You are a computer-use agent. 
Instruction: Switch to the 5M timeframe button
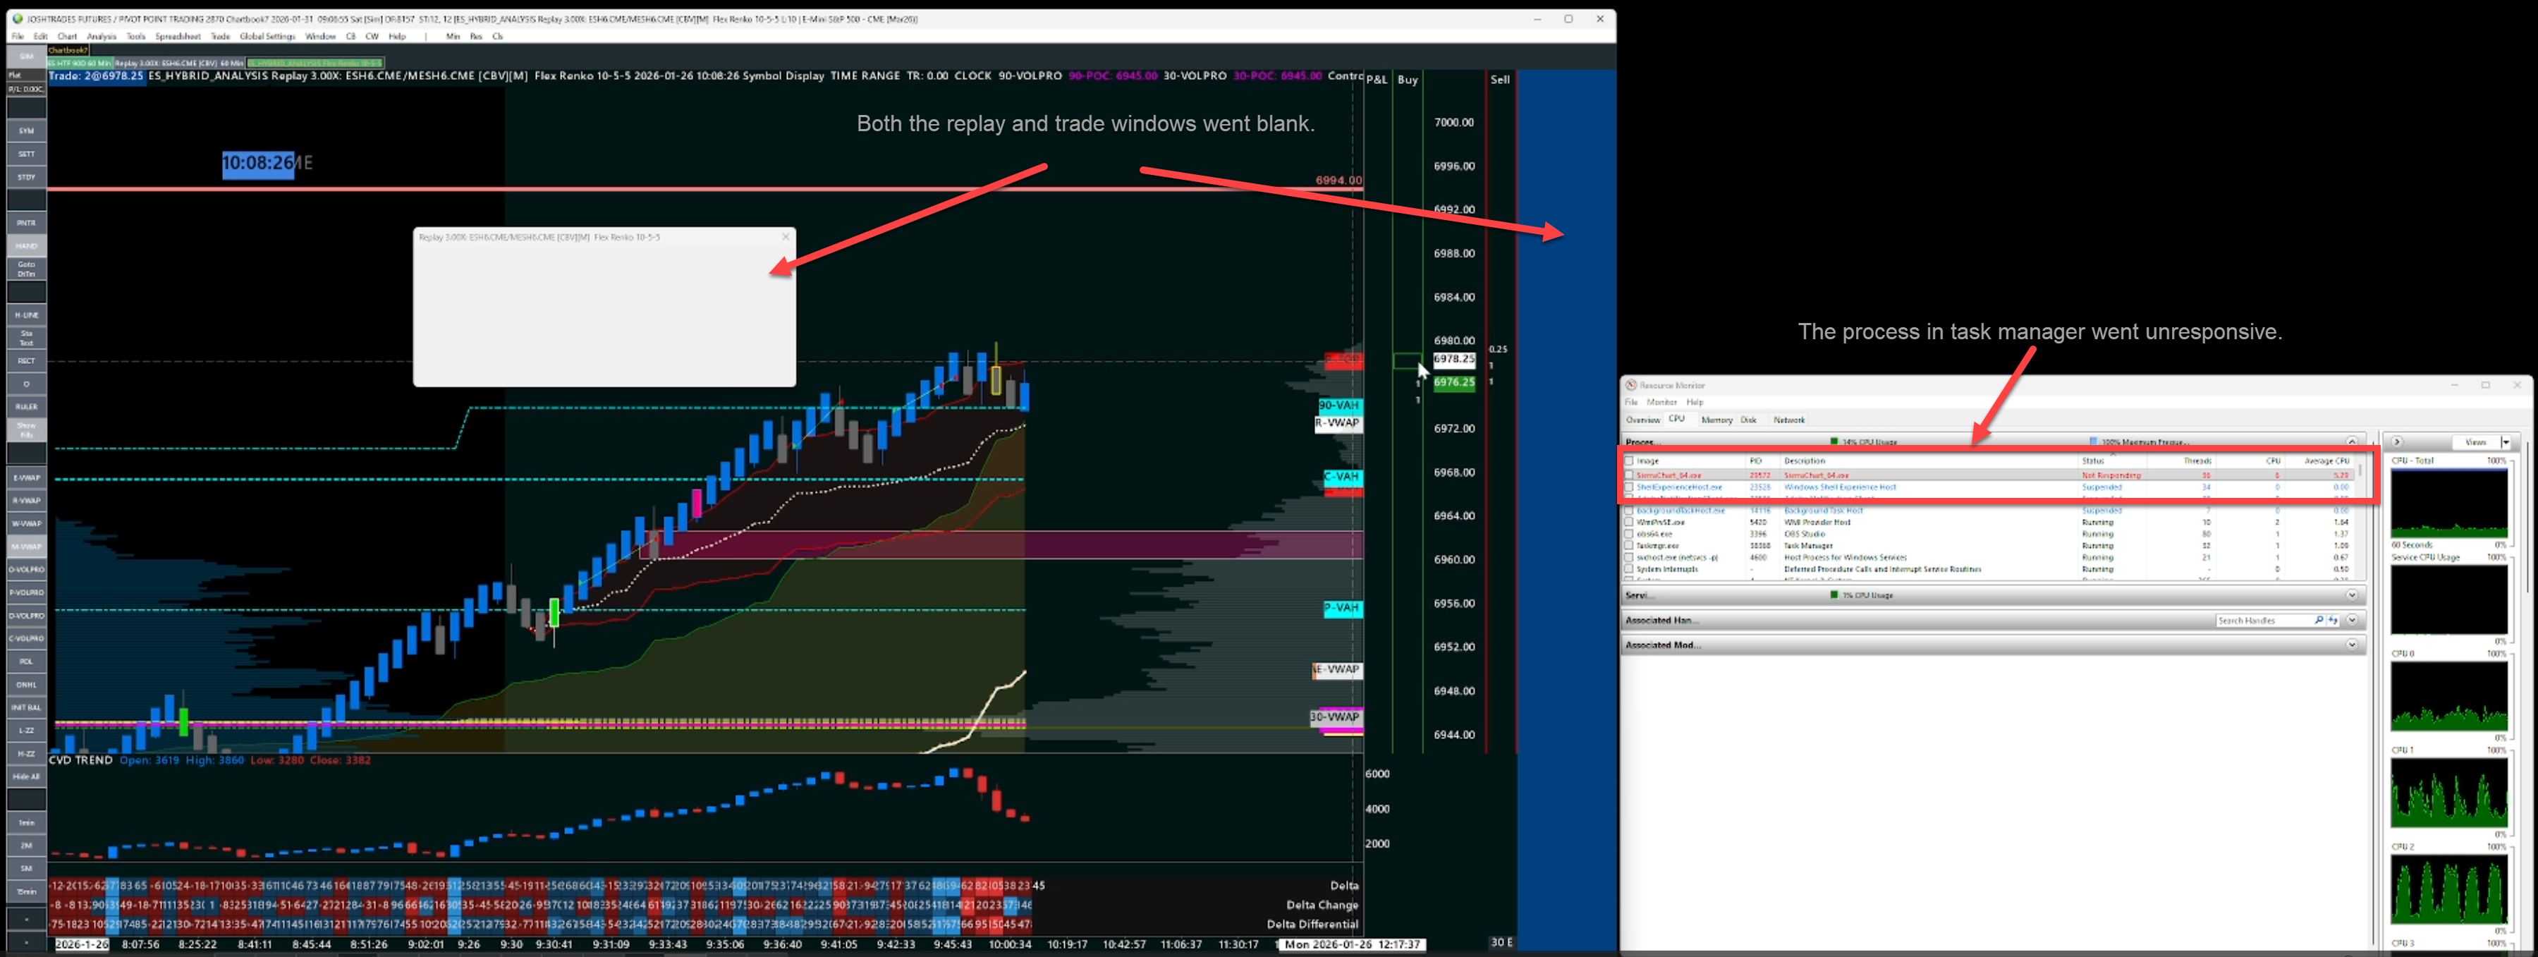coord(27,870)
